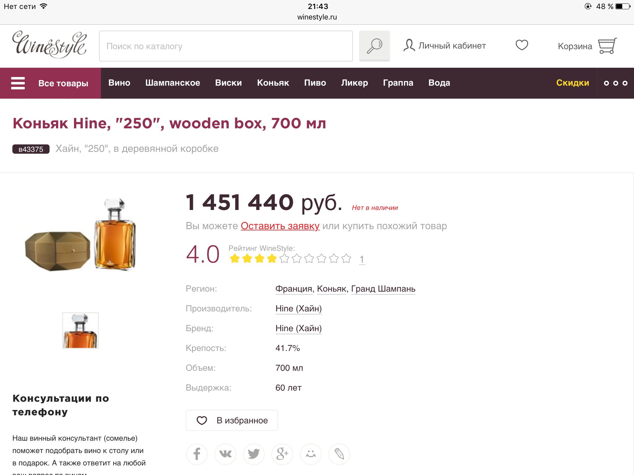
Task: Click the pencil LiveJournal share icon
Action: [x=339, y=454]
